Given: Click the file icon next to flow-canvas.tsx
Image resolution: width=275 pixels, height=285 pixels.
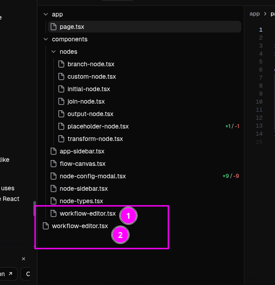Looking at the screenshot, I should click(x=53, y=164).
